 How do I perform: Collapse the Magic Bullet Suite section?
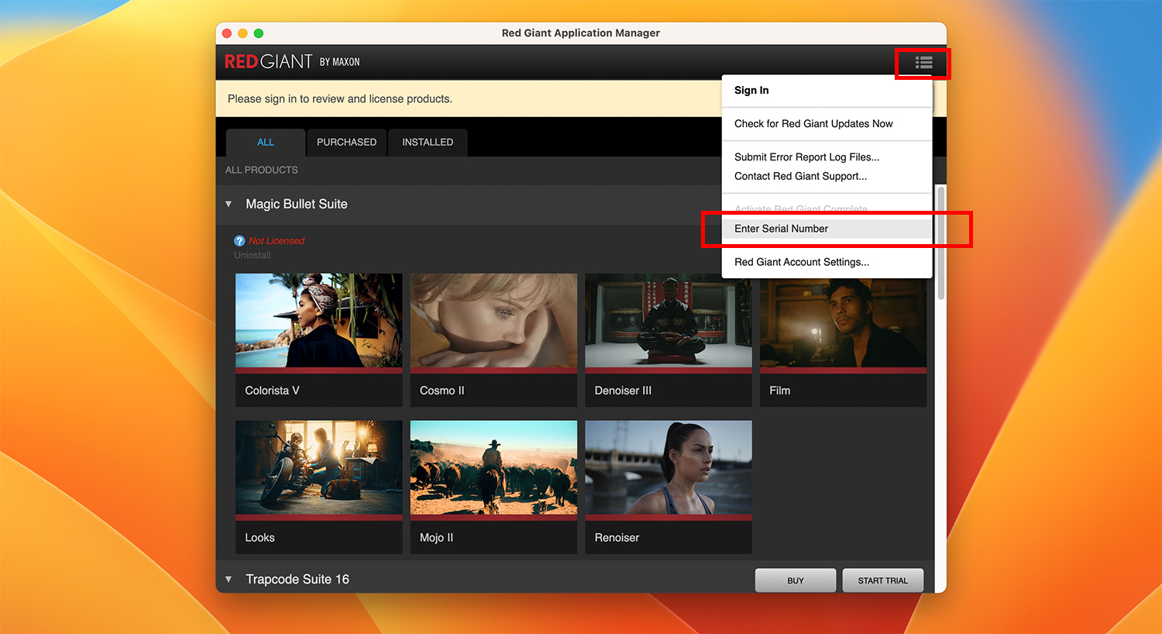click(229, 205)
